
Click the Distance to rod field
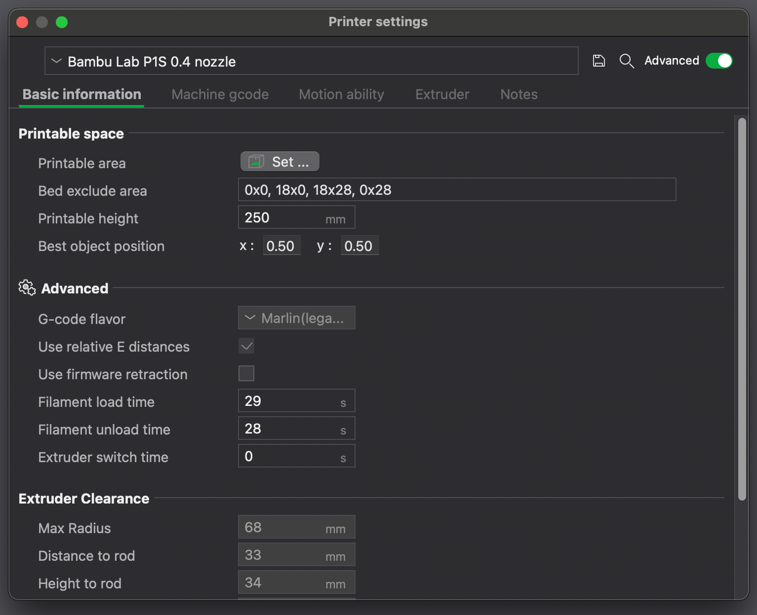[x=297, y=554]
